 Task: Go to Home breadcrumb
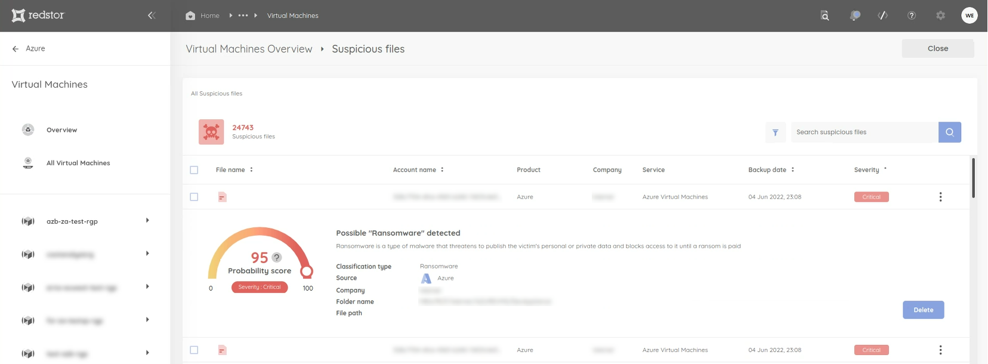210,16
